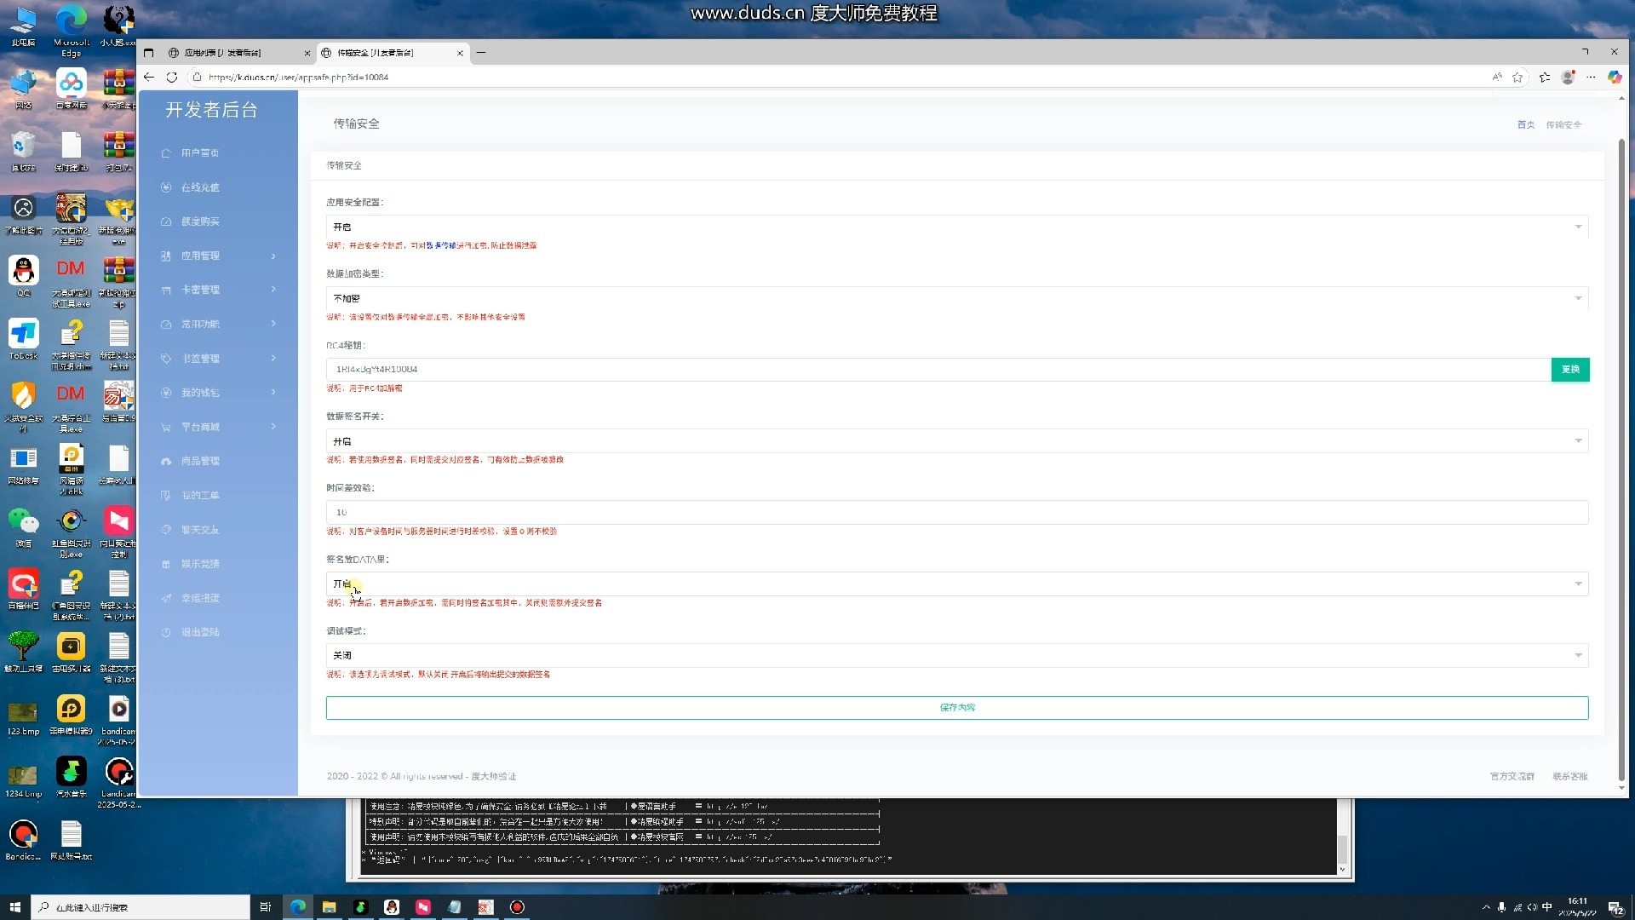Open the 数据签名开关 dropdown
1635x920 pixels.
pyautogui.click(x=956, y=441)
